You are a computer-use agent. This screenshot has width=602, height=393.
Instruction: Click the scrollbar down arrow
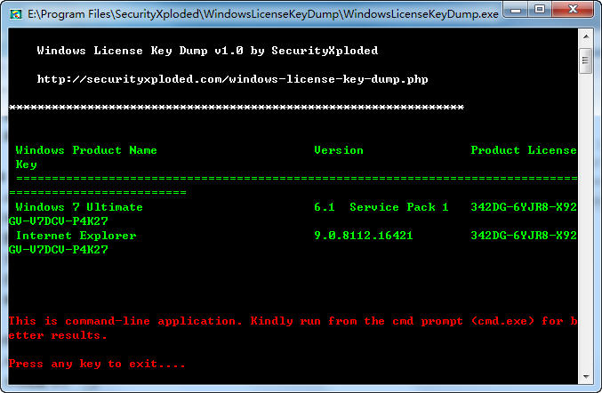(x=586, y=376)
